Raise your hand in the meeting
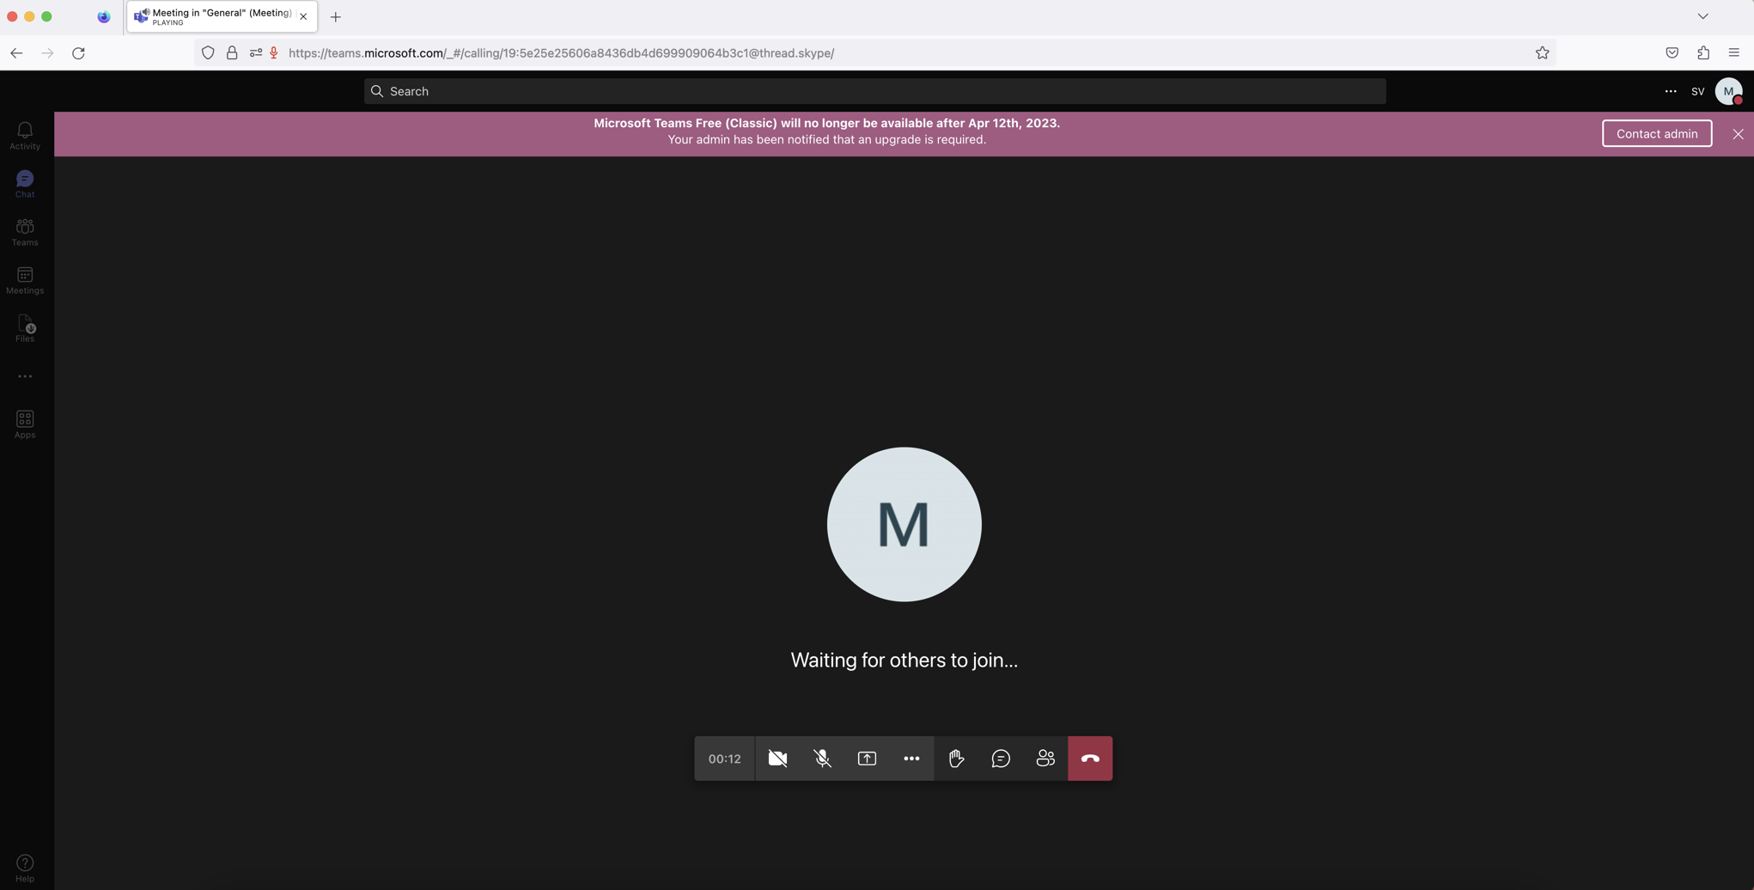Image resolution: width=1754 pixels, height=890 pixels. [x=955, y=758]
